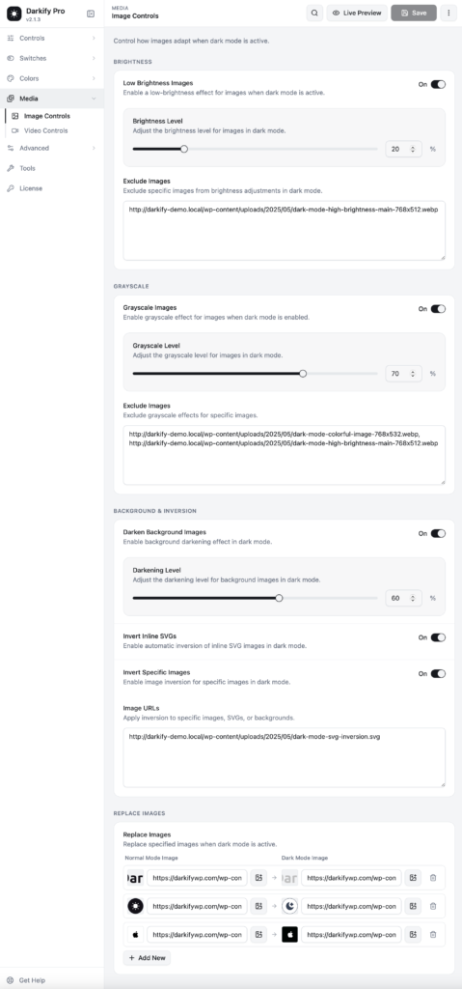Click the Image URLs inversion text area
The width and height of the screenshot is (462, 989).
285,757
